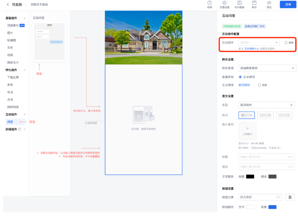Open the 互动组件 请选择 dropdown
This screenshot has width=298, height=217.
(x=259, y=43)
